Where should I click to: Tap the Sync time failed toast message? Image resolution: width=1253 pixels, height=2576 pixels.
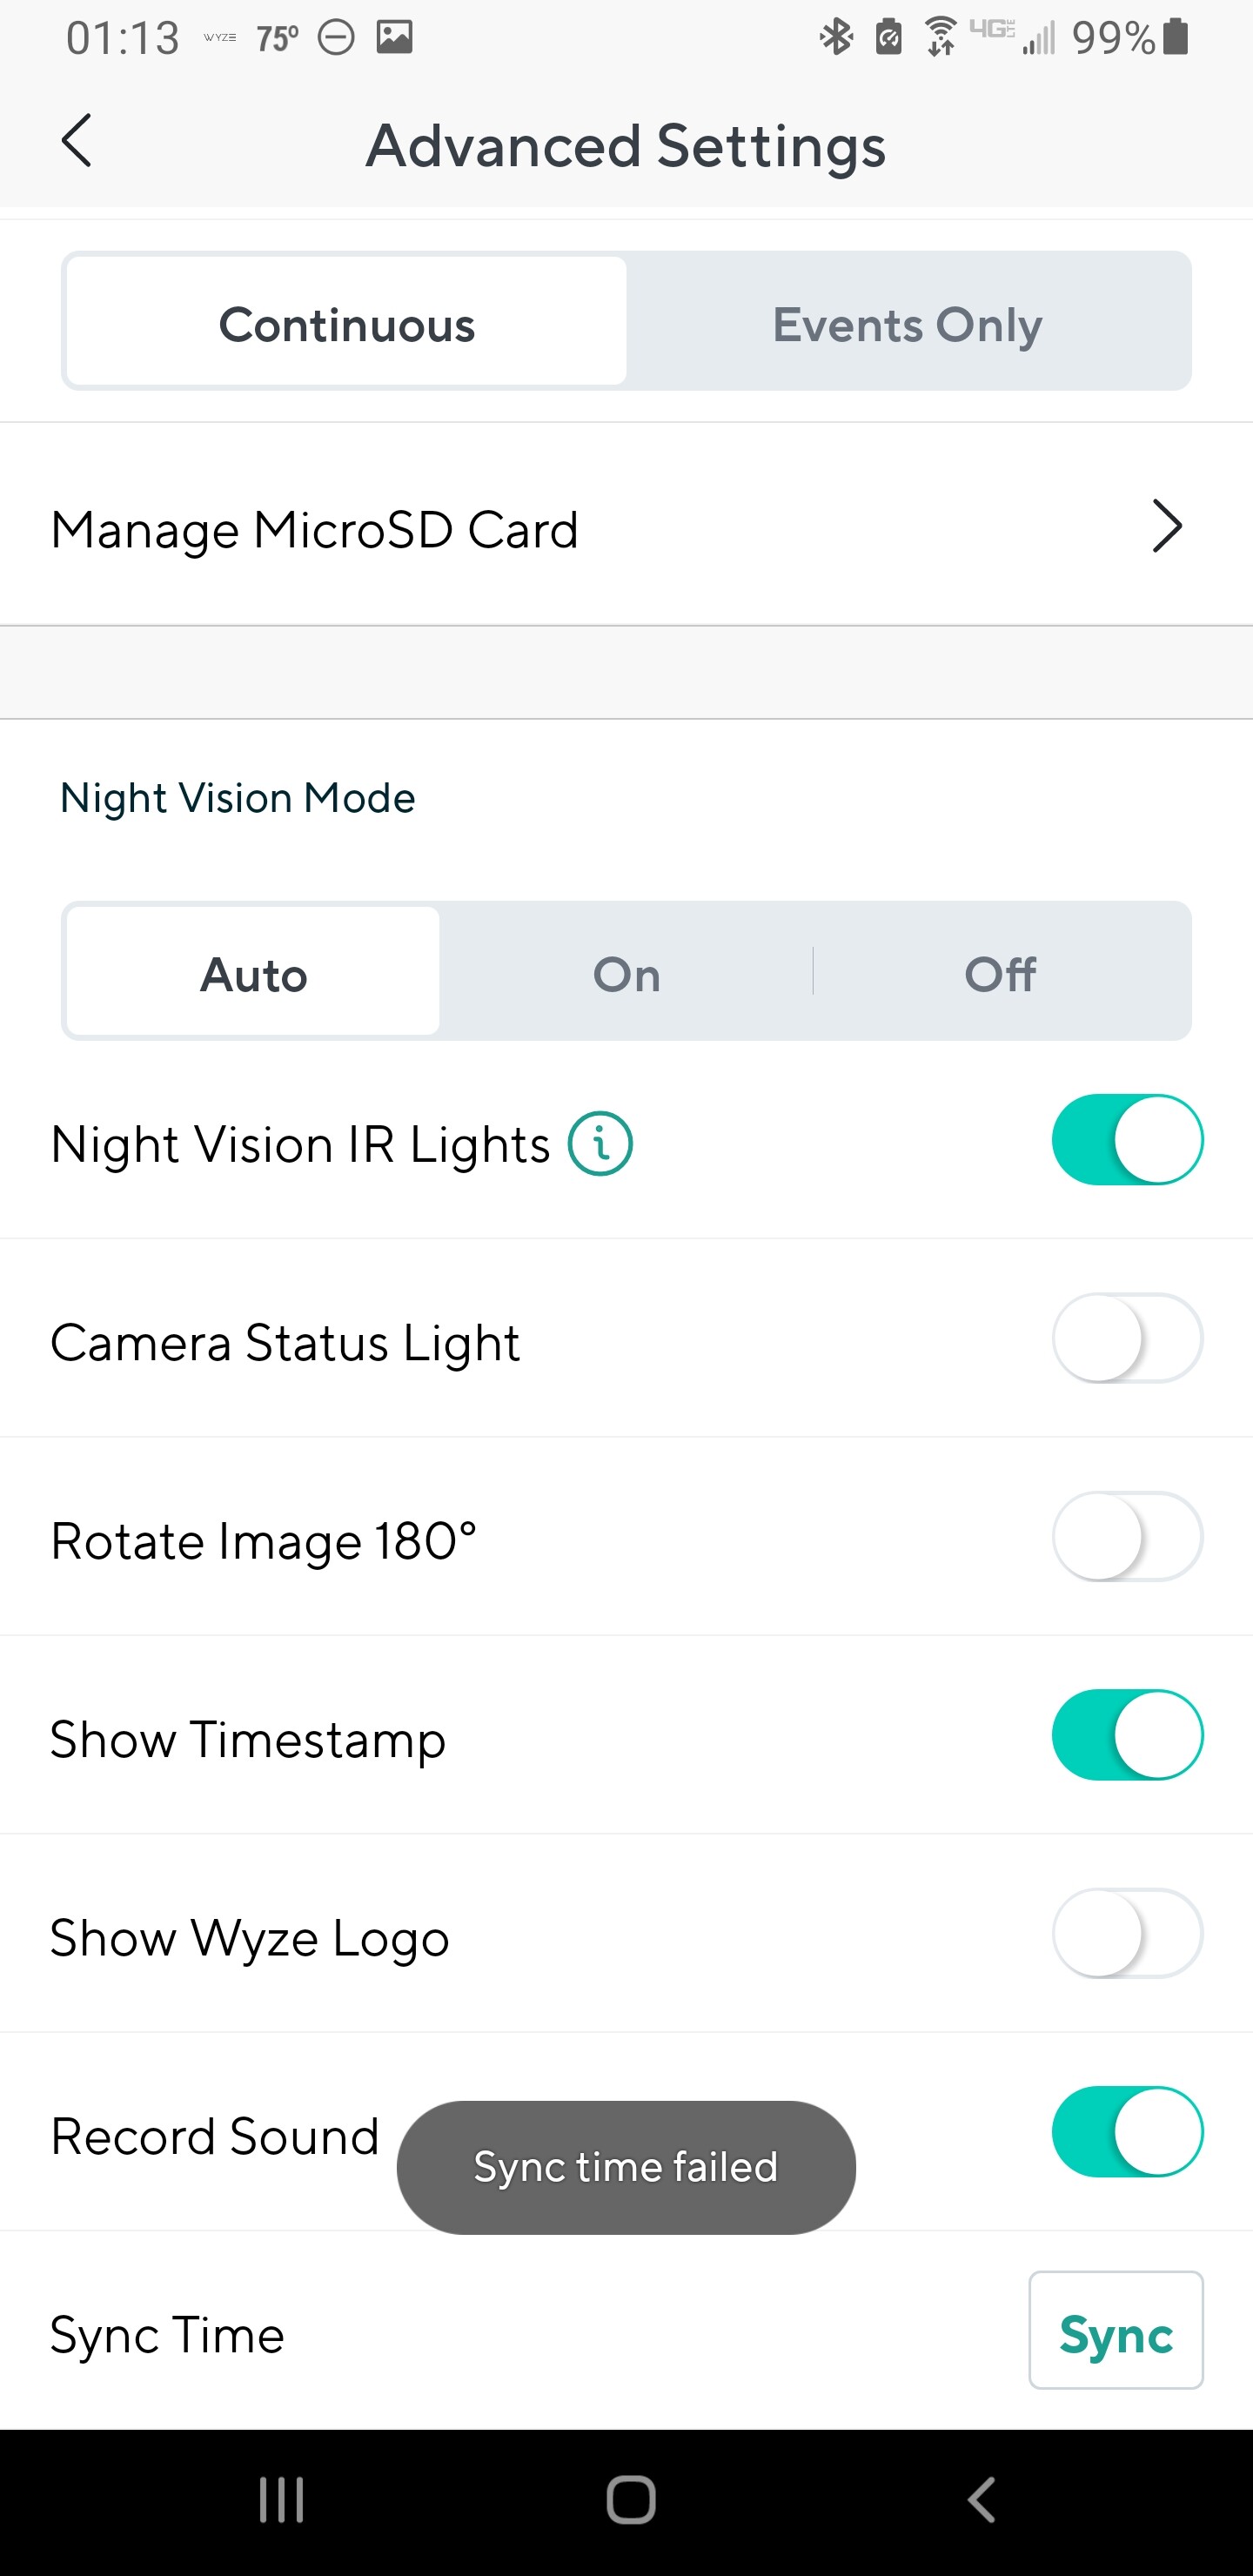626,2167
